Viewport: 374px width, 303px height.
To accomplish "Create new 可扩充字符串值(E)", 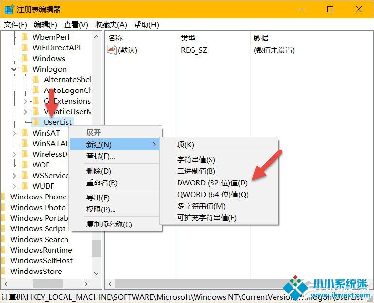I will tap(219, 218).
